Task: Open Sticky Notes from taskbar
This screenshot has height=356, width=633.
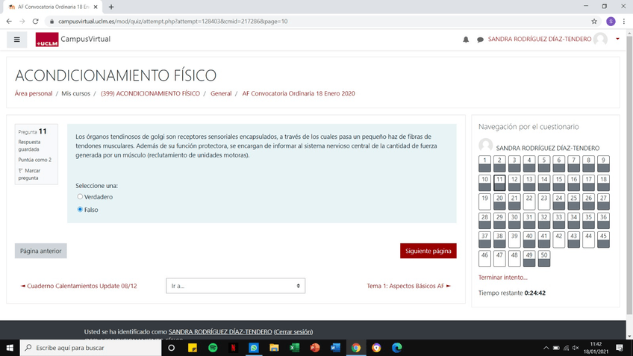Action: 193,348
